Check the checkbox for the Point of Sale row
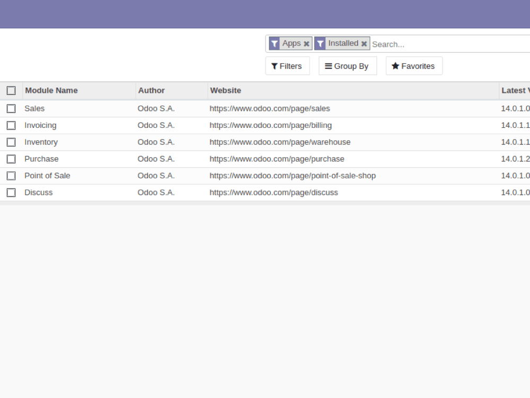530x398 pixels. tap(11, 176)
